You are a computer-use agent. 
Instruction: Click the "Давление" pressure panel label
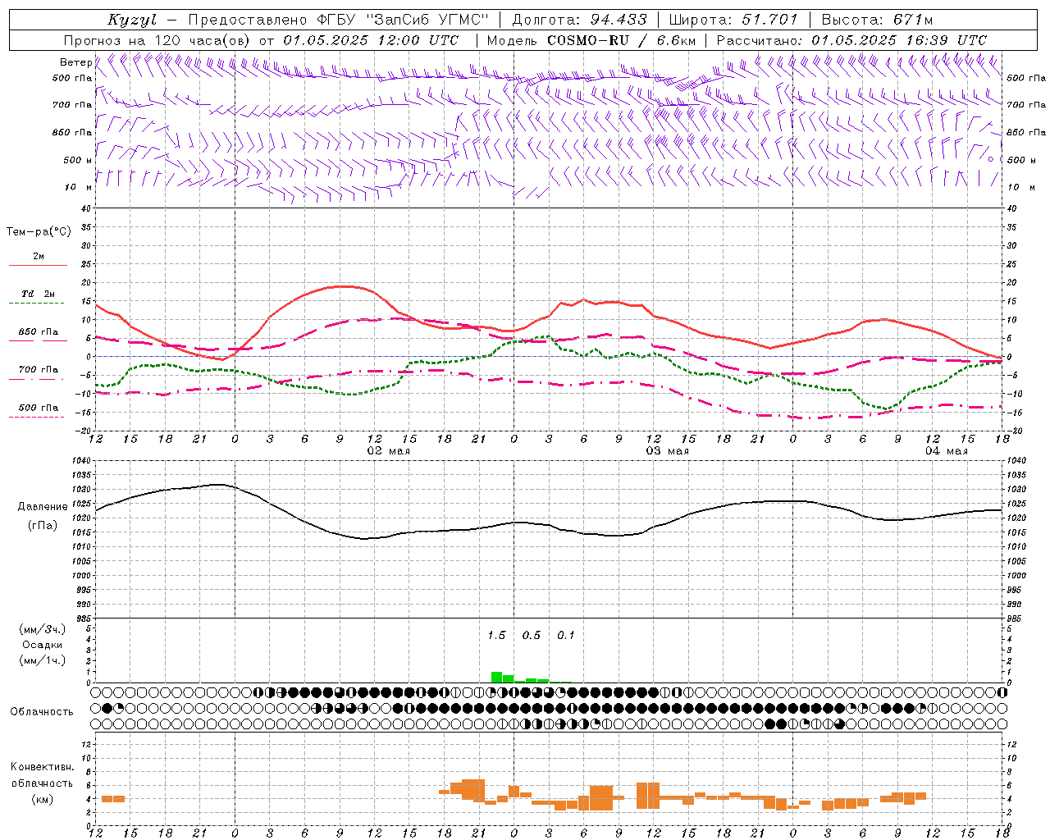tap(42, 507)
